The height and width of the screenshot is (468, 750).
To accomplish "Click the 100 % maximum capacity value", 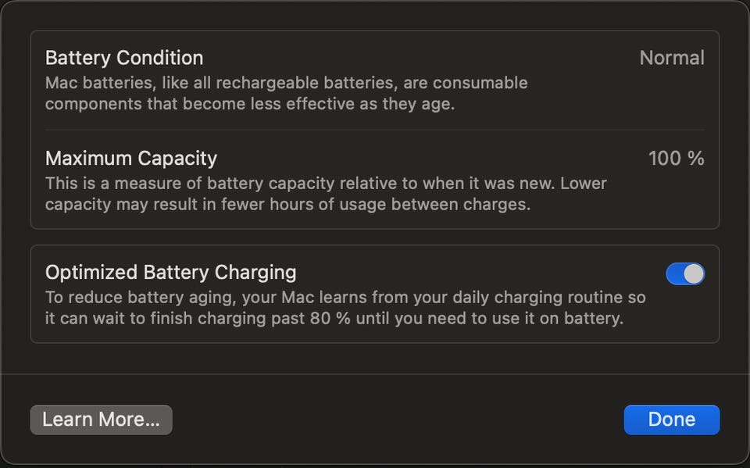I will tap(676, 159).
